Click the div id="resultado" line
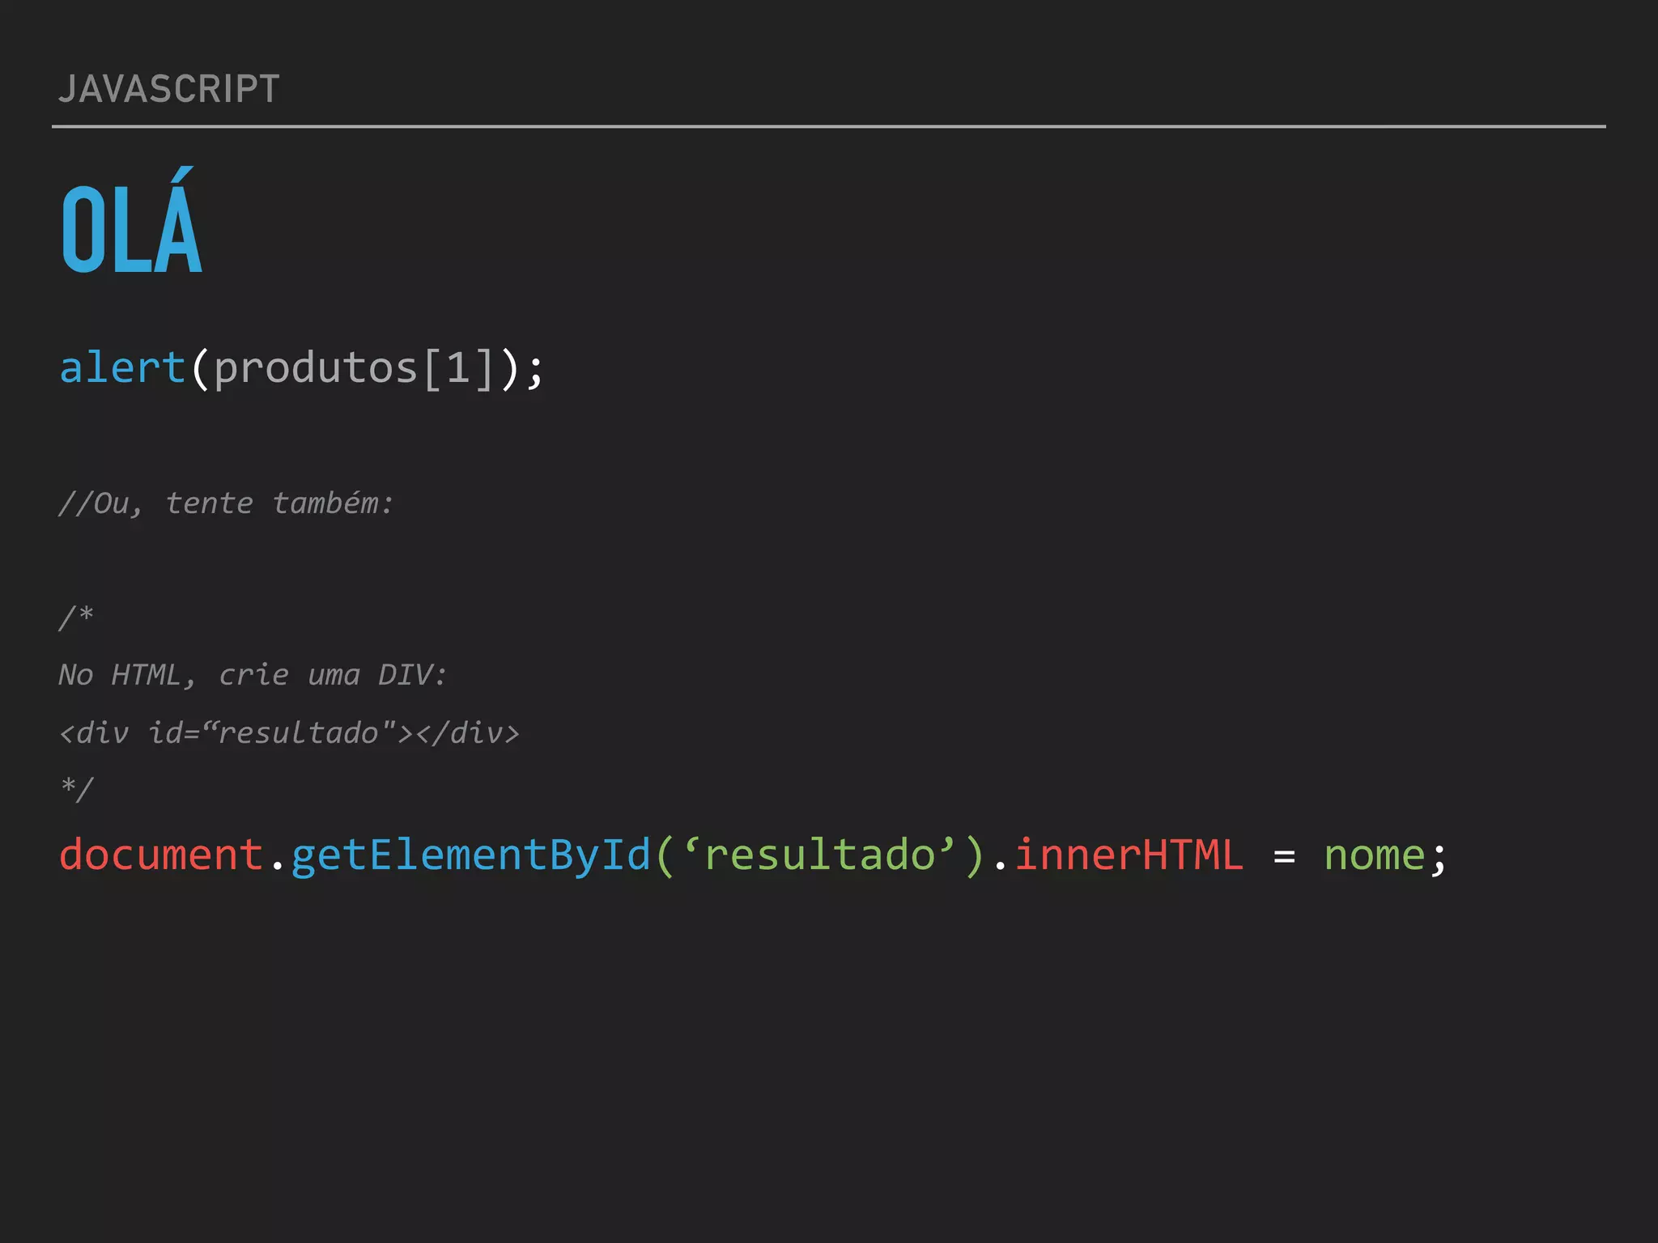Viewport: 1658px width, 1243px height. pyautogui.click(x=289, y=732)
